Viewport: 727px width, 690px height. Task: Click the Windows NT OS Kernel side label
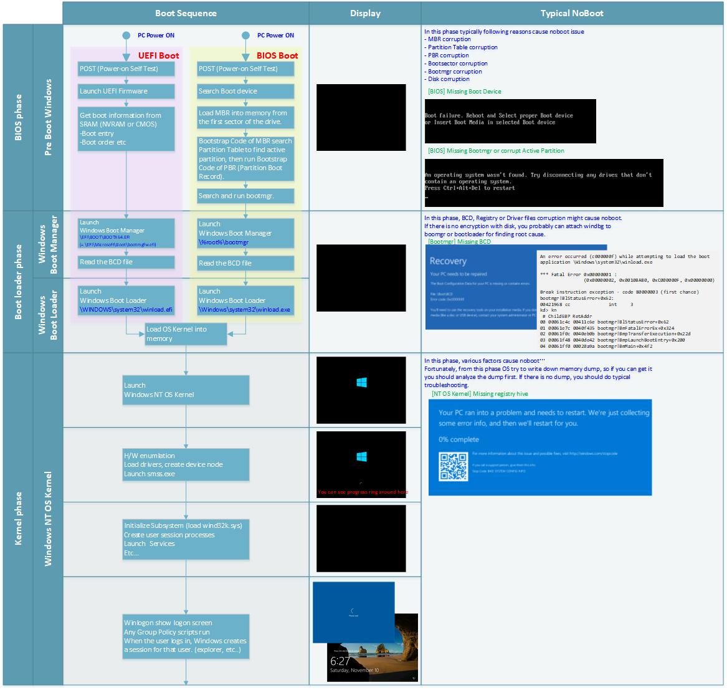[x=48, y=519]
